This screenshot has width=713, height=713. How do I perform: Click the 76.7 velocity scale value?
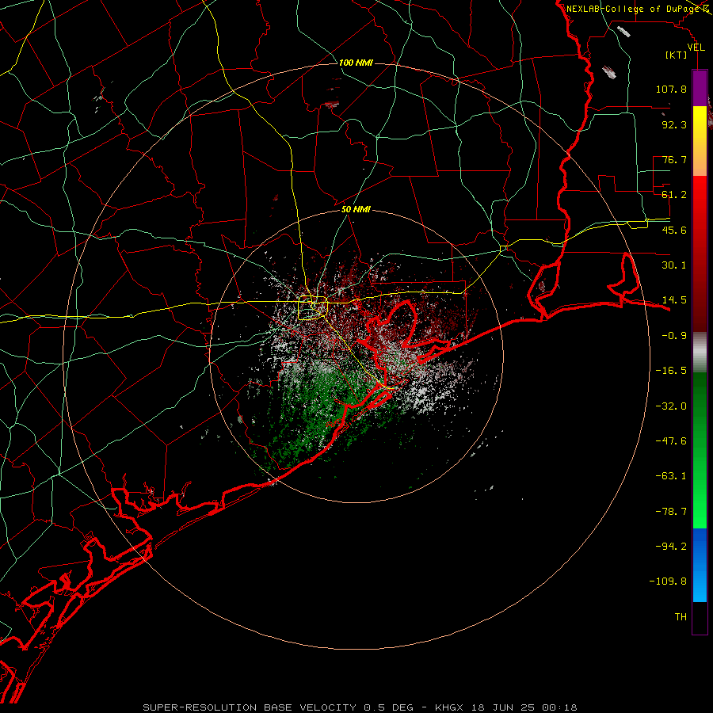pyautogui.click(x=674, y=159)
